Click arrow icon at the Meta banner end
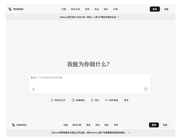 pos(118,17)
